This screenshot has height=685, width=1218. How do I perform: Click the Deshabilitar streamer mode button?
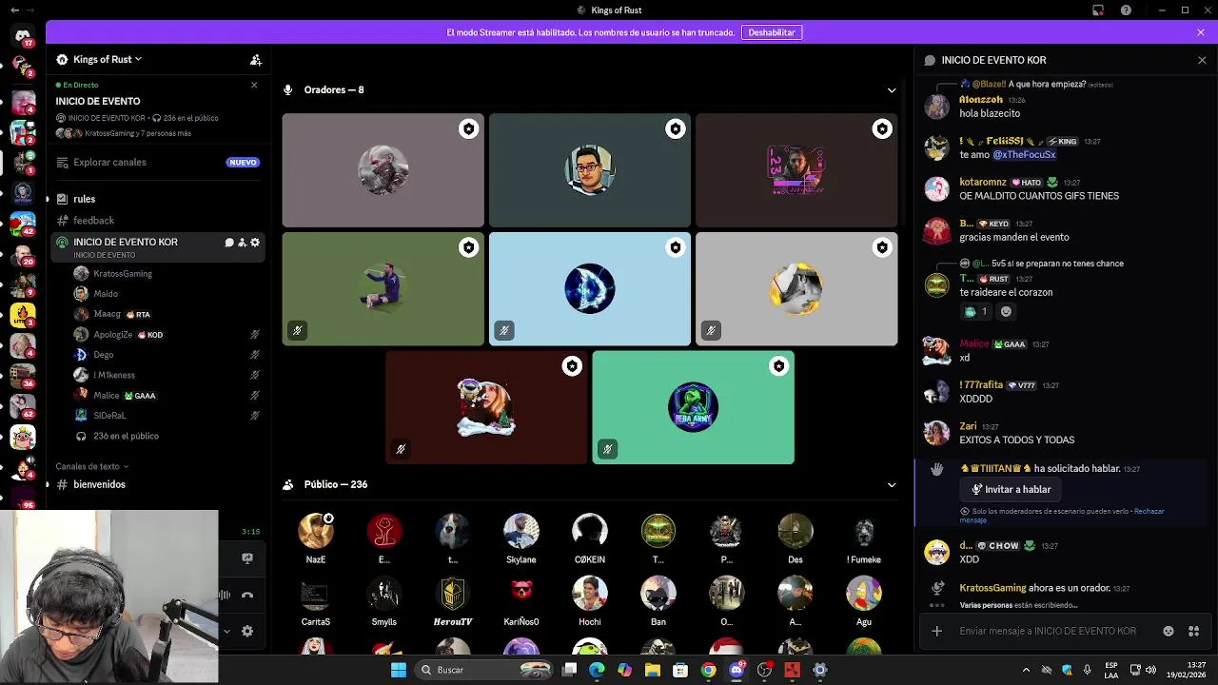coord(772,32)
